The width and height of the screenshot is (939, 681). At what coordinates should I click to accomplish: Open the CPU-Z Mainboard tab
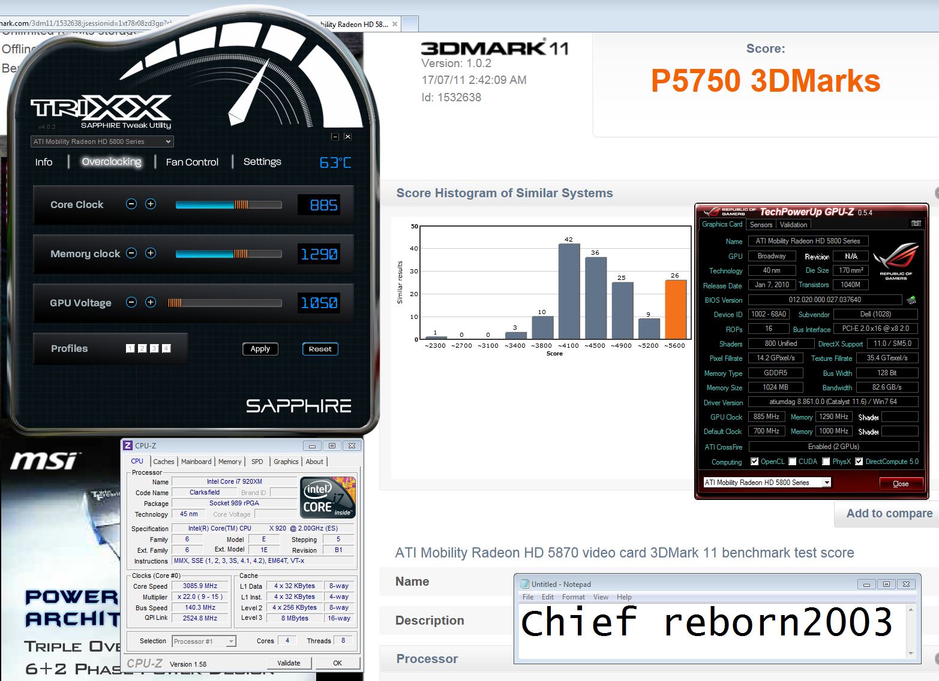[x=196, y=462]
